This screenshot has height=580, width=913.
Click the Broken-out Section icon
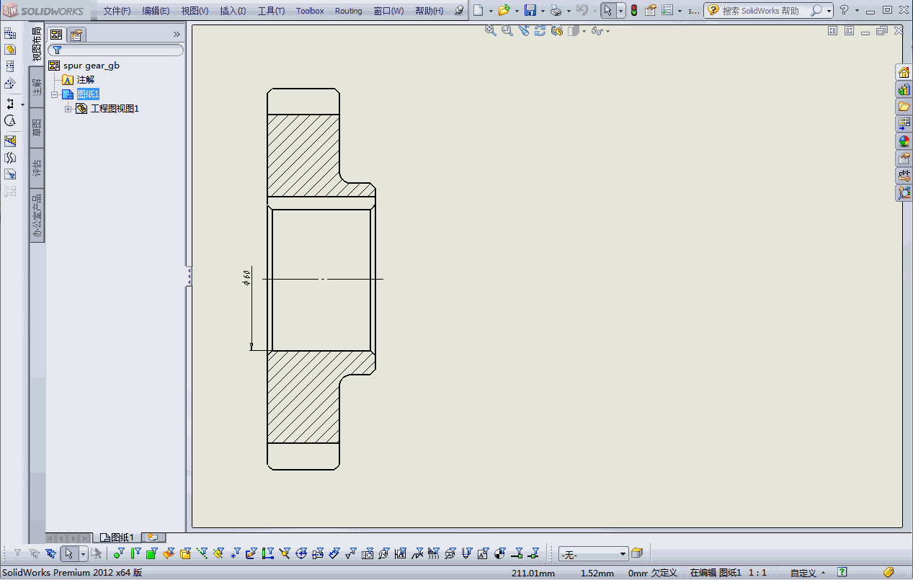coord(10,140)
